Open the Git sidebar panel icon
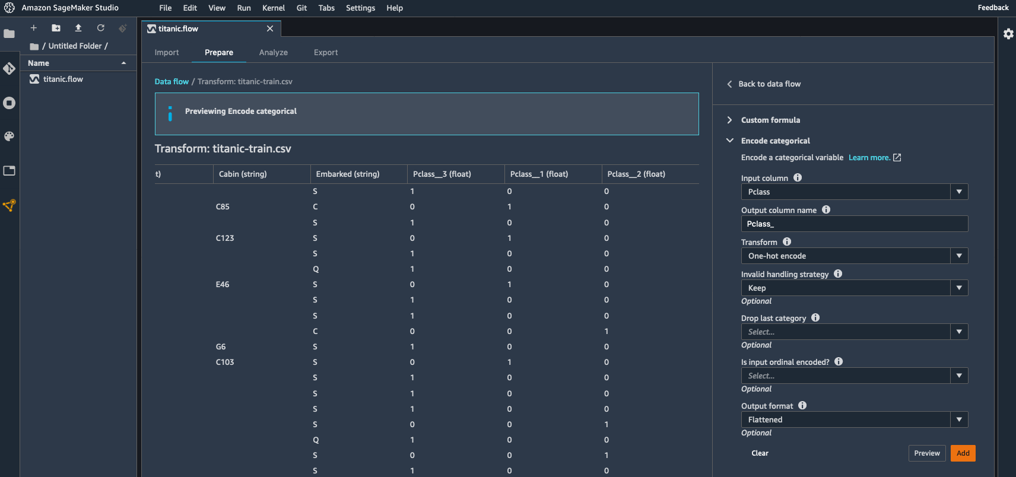The width and height of the screenshot is (1016, 477). (9, 69)
